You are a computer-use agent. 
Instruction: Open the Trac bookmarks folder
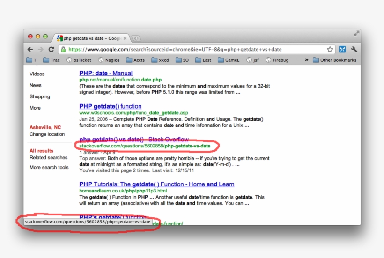click(51, 60)
